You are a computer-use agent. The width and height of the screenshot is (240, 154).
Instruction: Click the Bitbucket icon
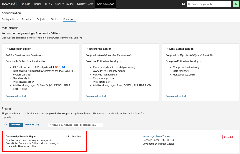pyautogui.click(x=63, y=67)
